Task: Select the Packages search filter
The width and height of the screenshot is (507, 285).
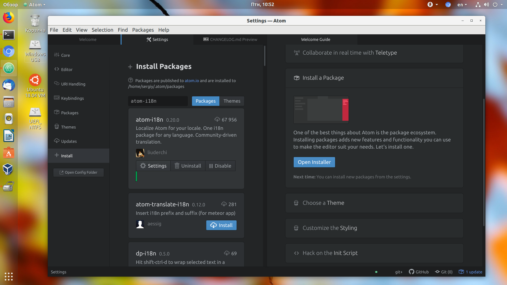Action: (205, 101)
